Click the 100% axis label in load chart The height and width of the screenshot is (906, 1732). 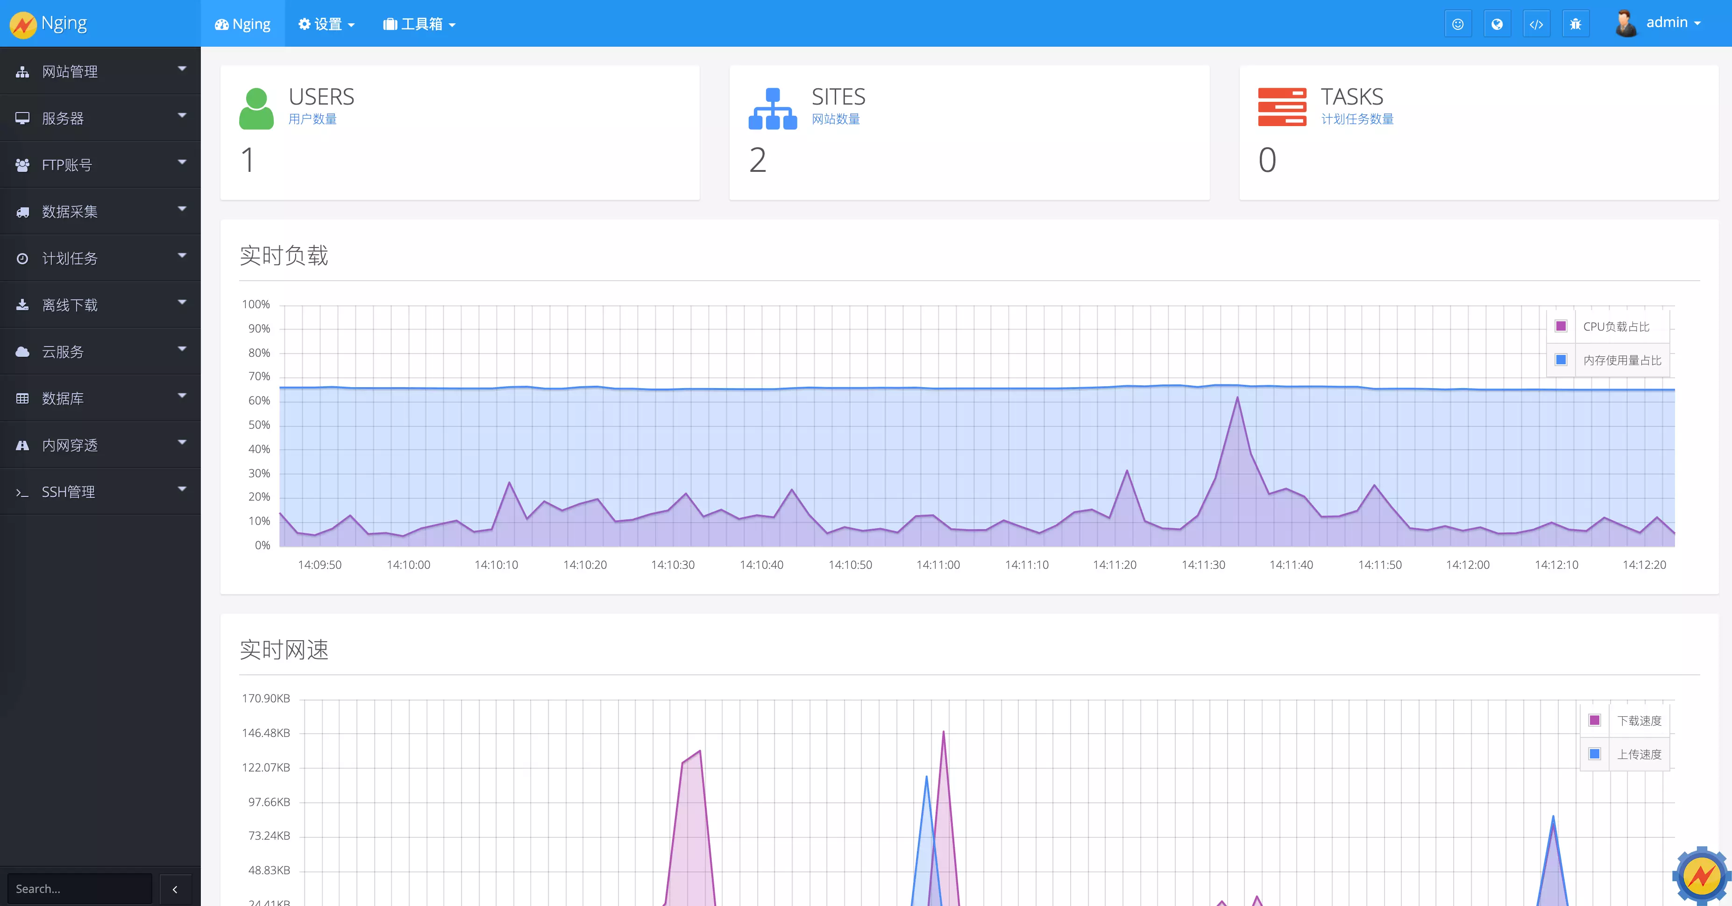tap(256, 305)
